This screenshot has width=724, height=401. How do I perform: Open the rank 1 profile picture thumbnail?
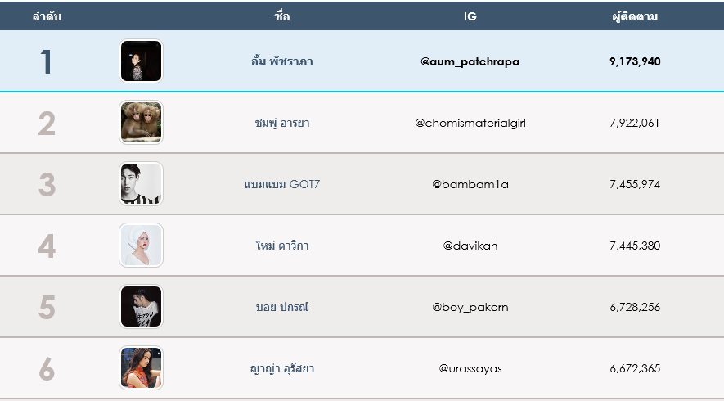tap(142, 61)
